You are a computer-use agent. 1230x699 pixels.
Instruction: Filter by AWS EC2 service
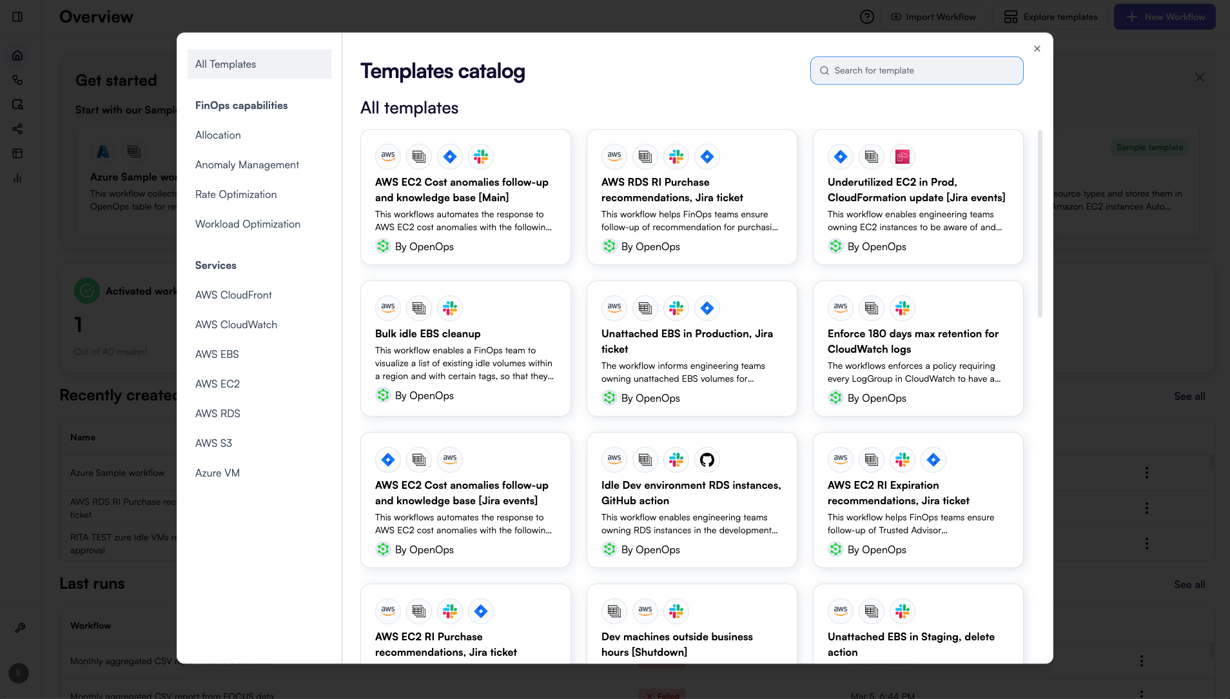217,384
